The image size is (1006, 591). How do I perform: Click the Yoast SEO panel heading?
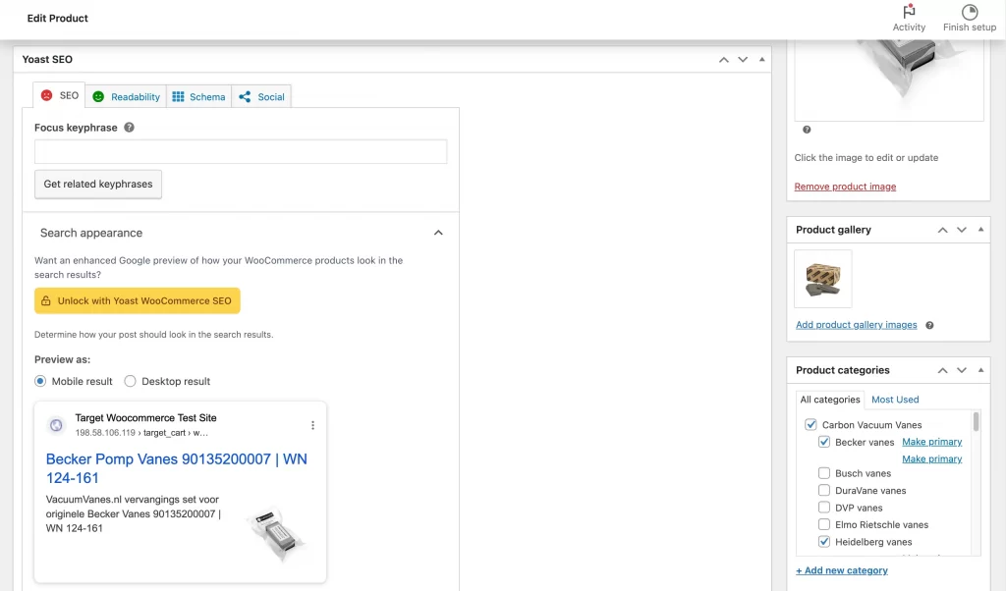click(47, 60)
